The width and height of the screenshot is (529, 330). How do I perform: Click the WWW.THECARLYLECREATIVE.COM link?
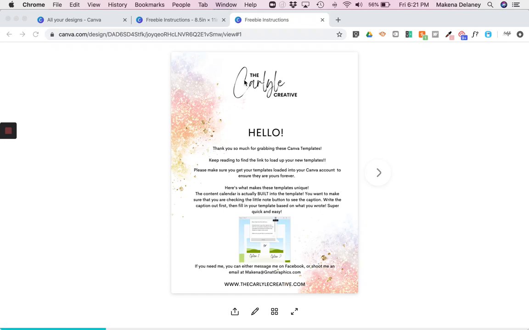point(265,284)
